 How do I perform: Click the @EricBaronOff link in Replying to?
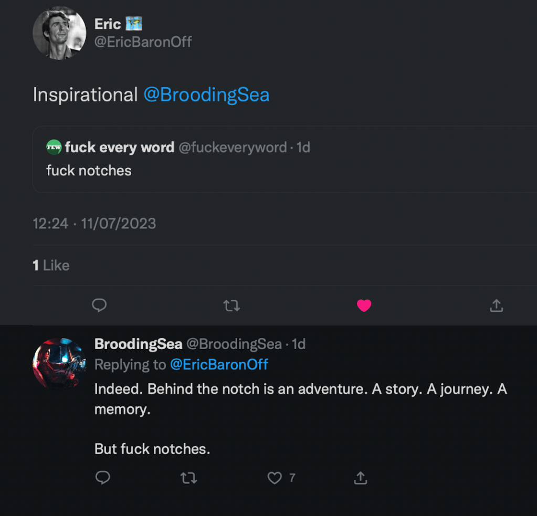click(219, 364)
